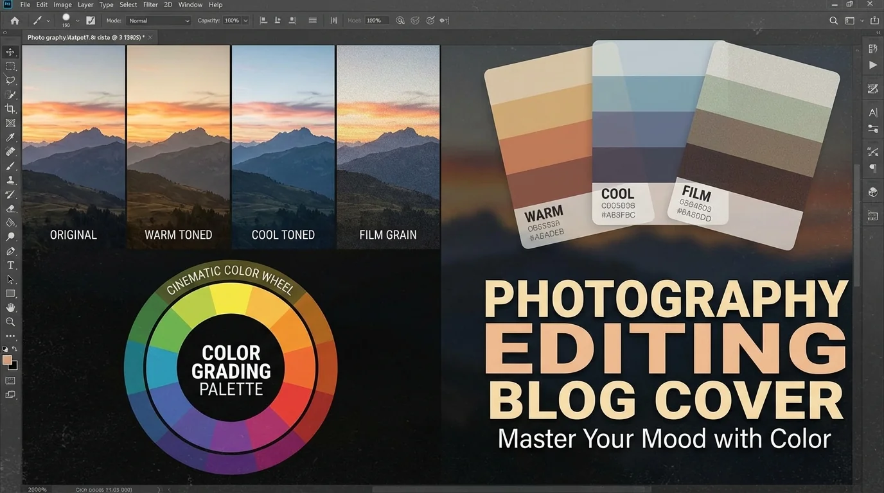Activate the Horizontal Type tool

pos(10,265)
